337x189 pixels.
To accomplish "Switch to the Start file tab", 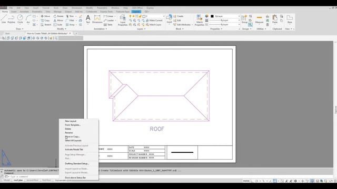I will click(x=7, y=34).
